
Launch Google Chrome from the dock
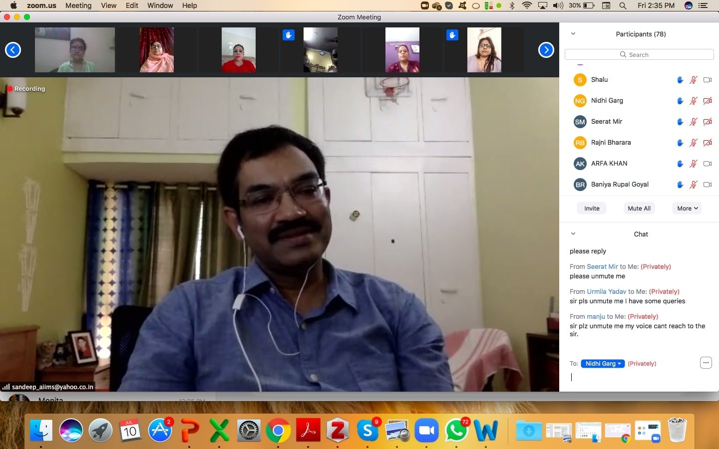[278, 430]
